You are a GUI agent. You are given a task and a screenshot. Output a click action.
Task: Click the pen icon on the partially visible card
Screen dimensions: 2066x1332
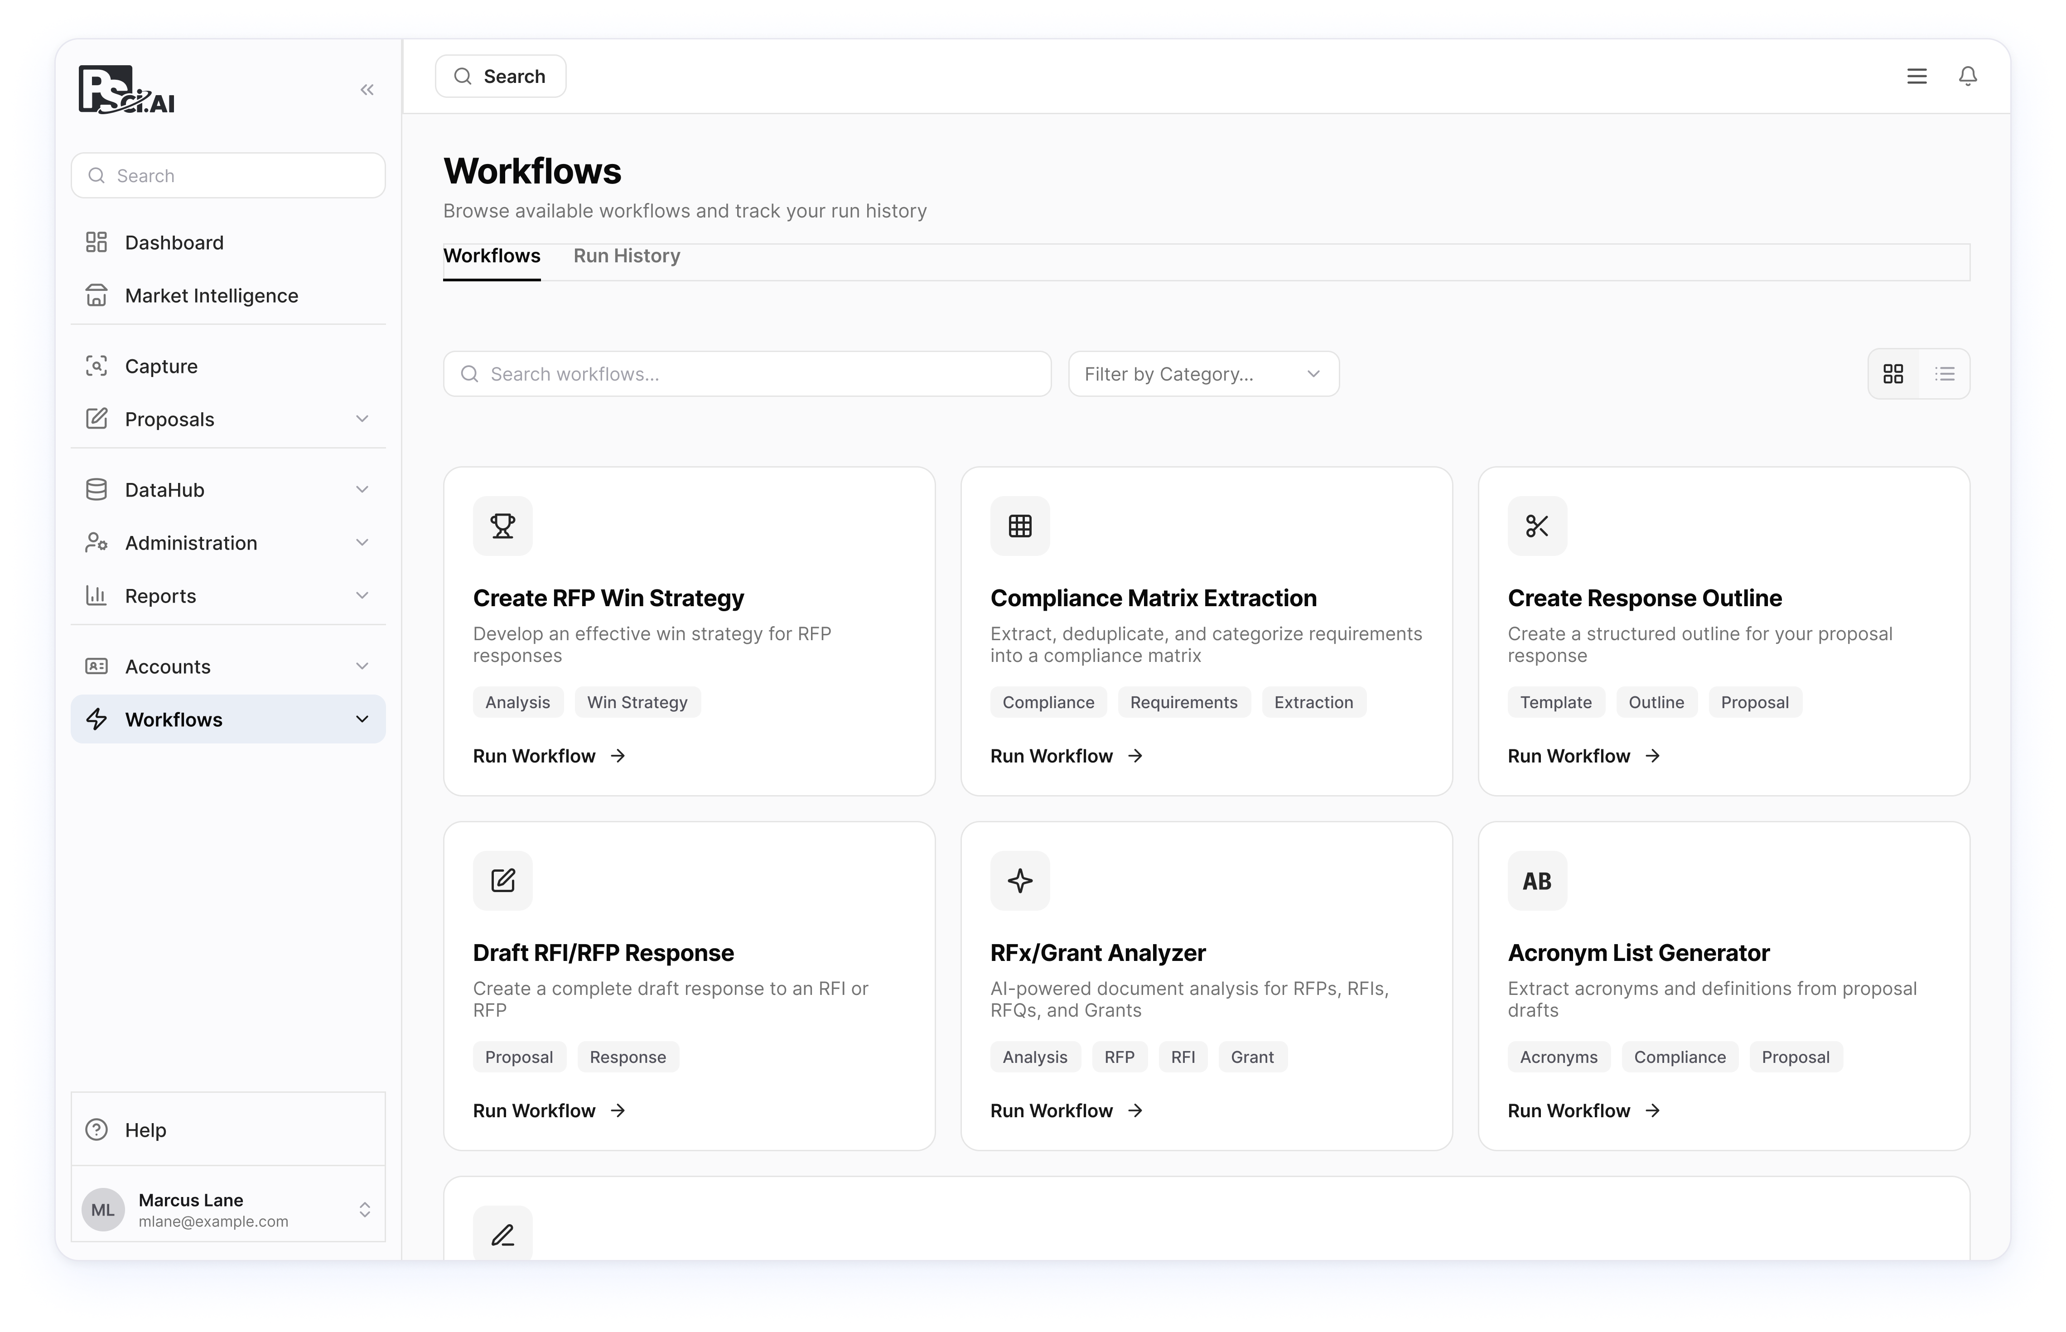(502, 1234)
